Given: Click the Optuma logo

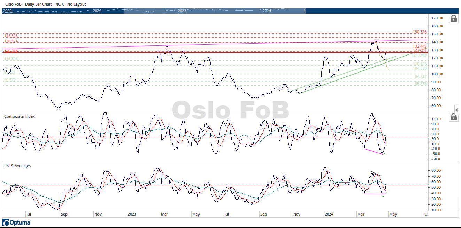Looking at the screenshot, I should [16, 222].
